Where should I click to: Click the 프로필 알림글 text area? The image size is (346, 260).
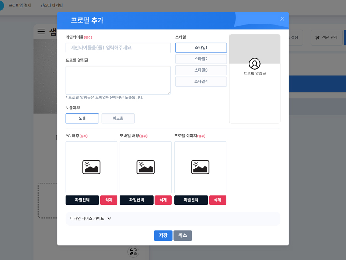click(118, 80)
